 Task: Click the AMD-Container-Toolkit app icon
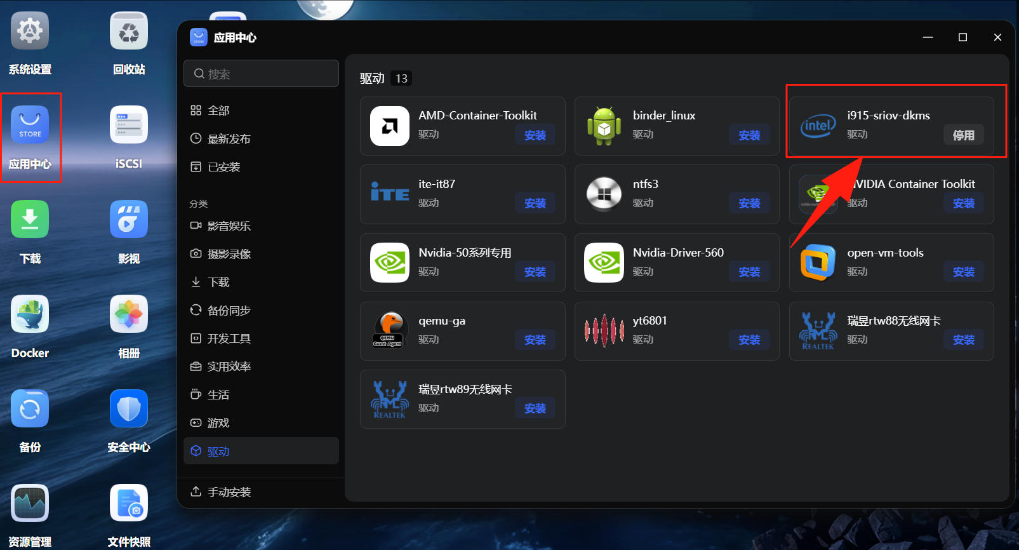[390, 126]
